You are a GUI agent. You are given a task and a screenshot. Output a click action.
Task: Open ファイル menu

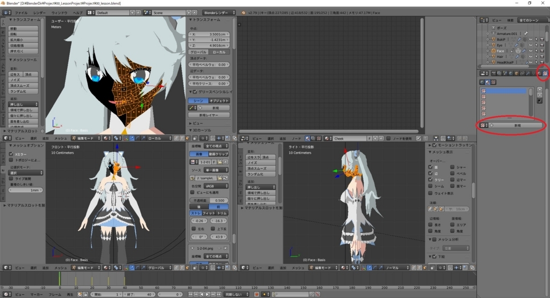pos(21,13)
